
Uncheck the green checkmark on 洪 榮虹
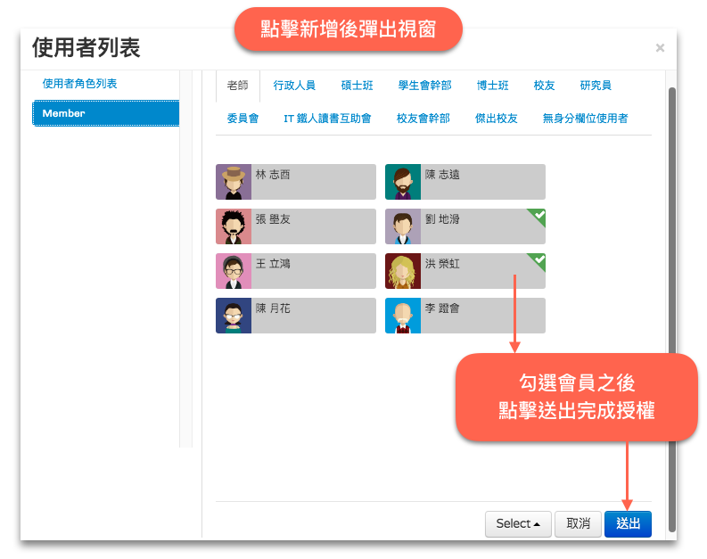pos(538,260)
